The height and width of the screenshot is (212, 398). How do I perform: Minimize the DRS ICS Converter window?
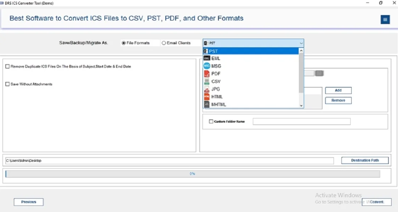tap(368, 3)
